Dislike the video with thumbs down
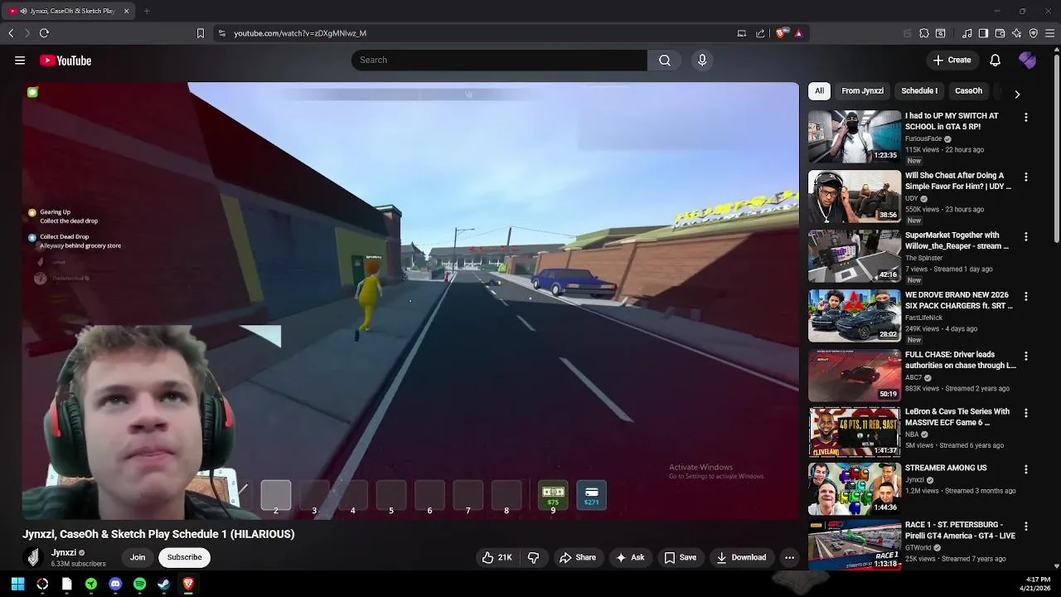This screenshot has width=1061, height=597. (x=534, y=558)
